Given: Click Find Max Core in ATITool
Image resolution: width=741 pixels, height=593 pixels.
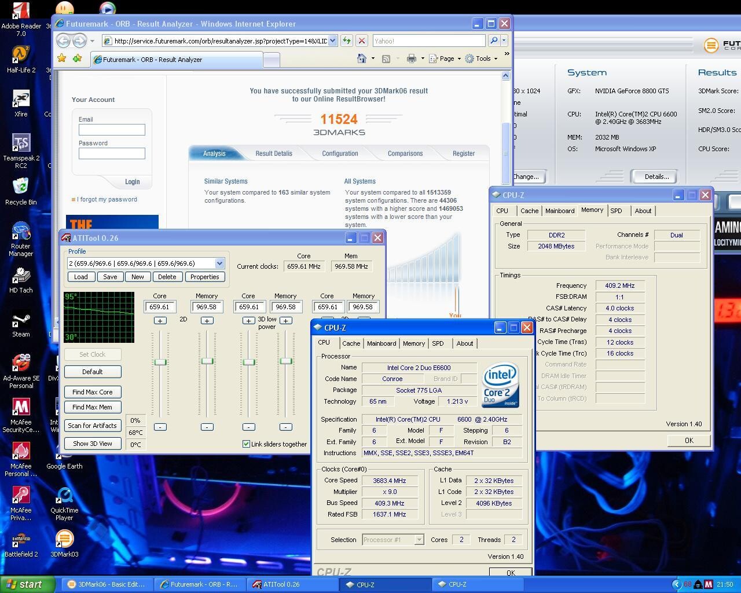Looking at the screenshot, I should (x=93, y=392).
